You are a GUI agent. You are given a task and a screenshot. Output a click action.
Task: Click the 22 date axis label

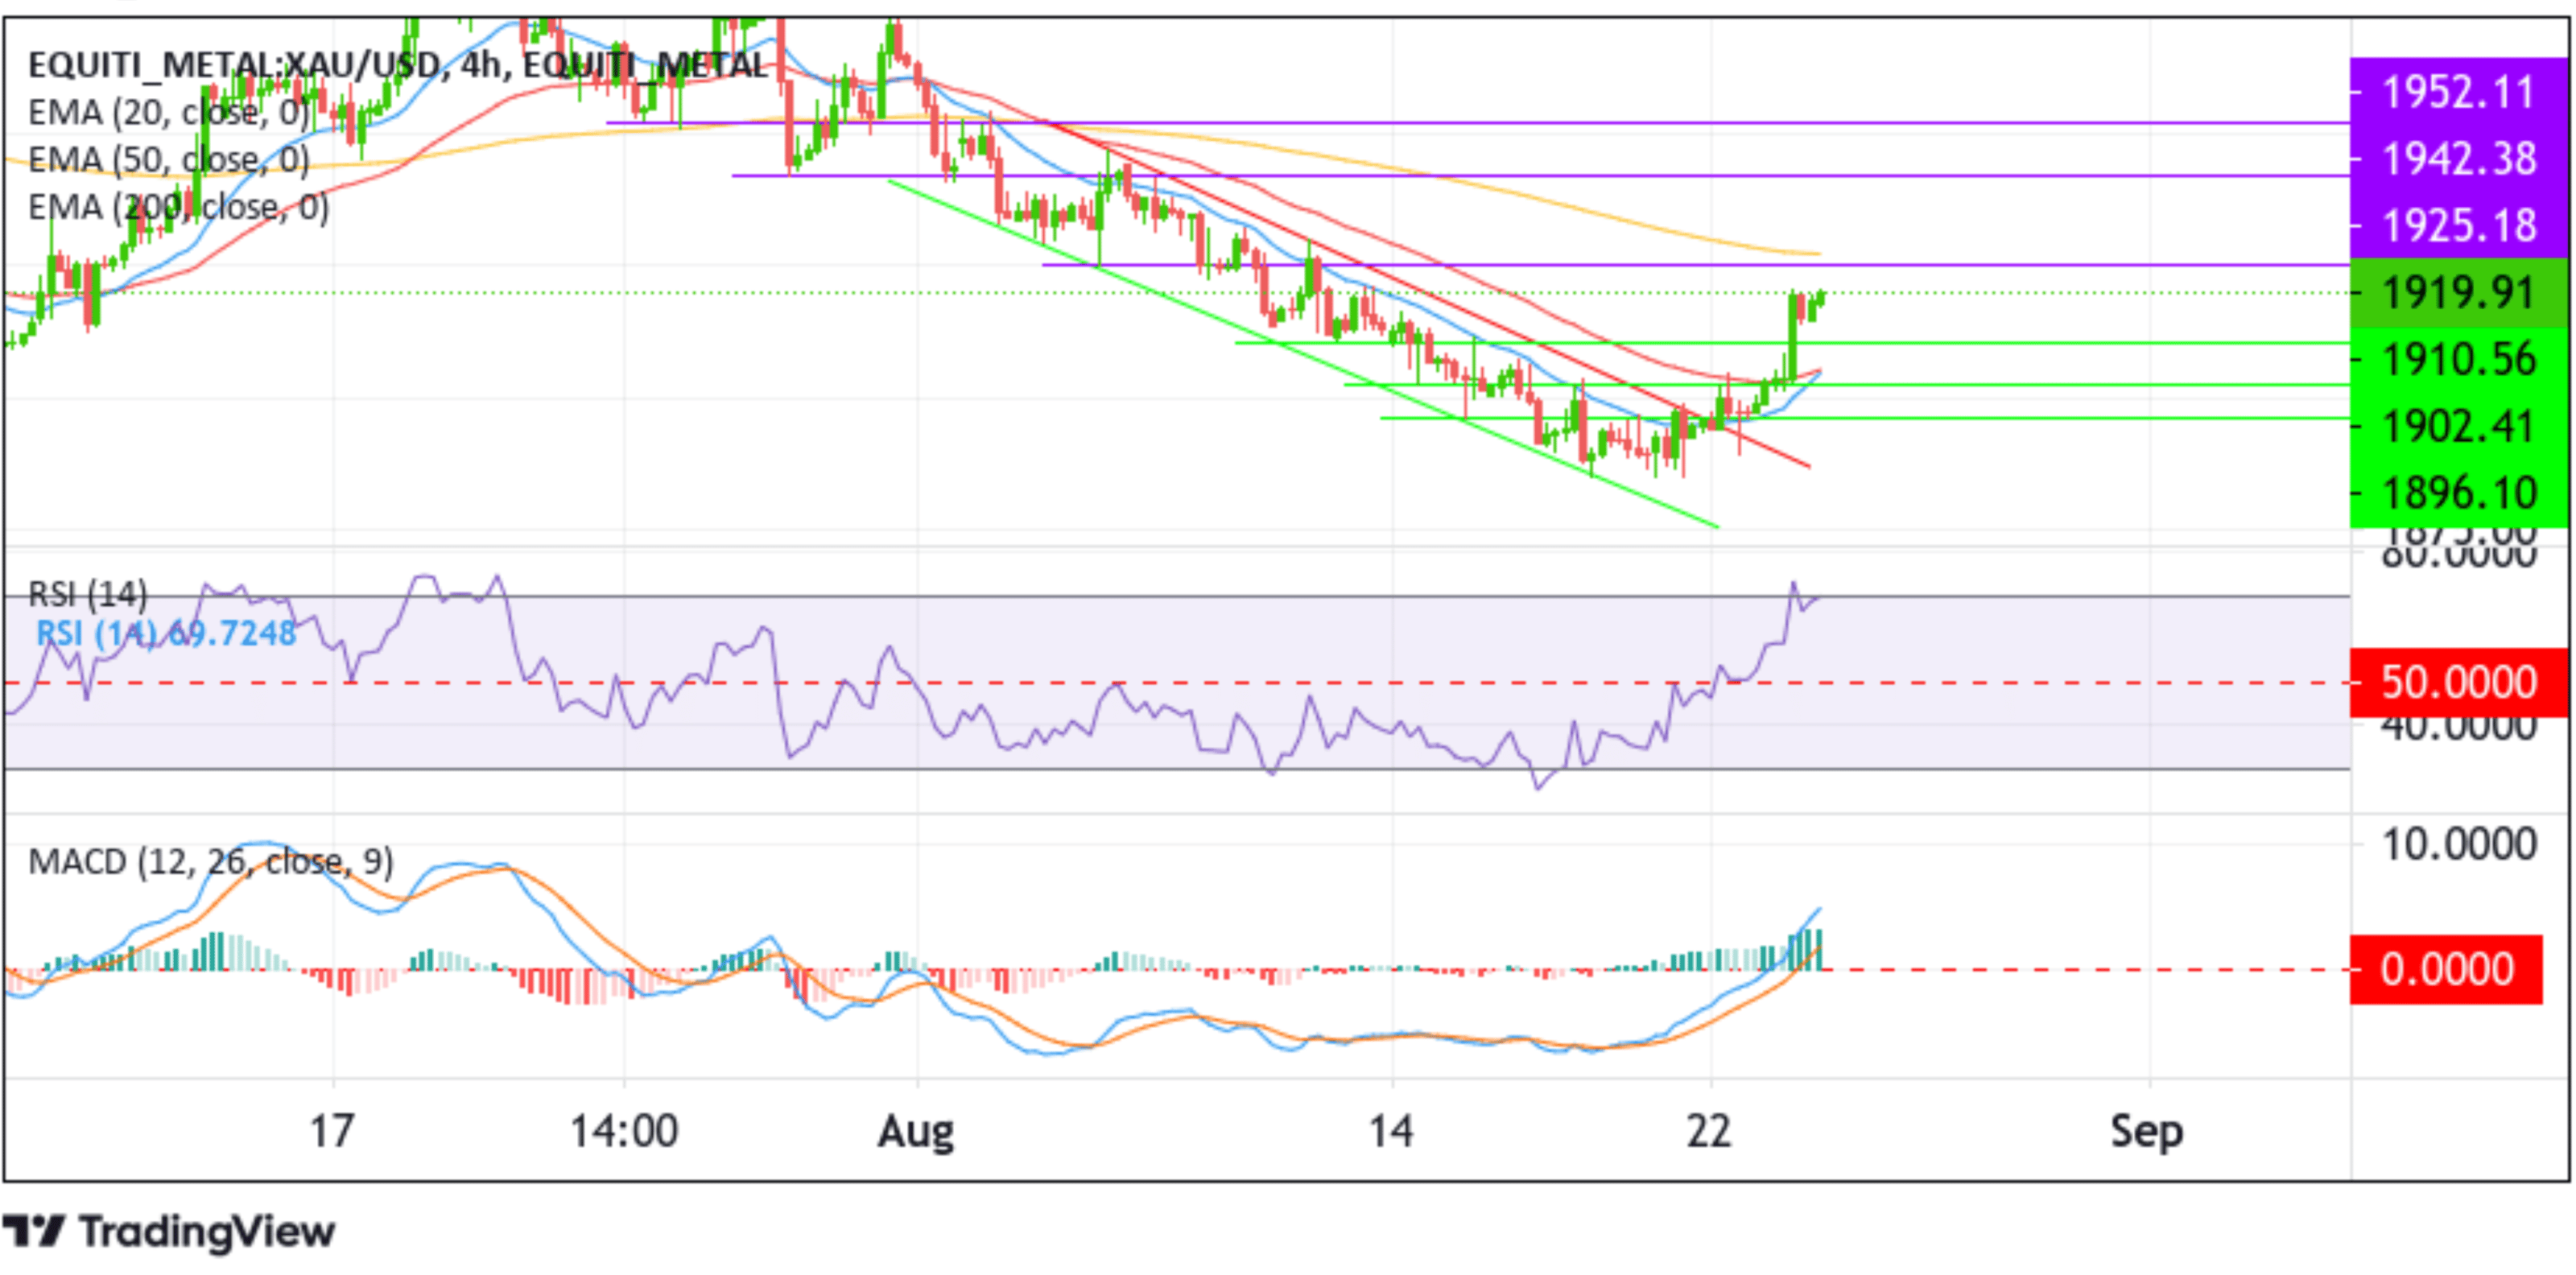[1709, 1132]
